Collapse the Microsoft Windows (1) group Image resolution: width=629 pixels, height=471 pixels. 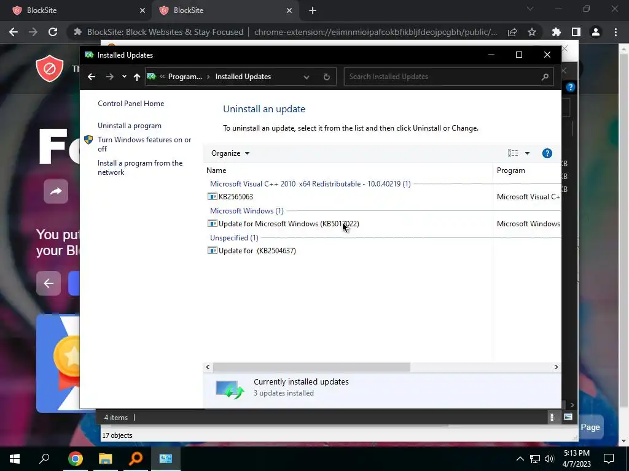[247, 211]
